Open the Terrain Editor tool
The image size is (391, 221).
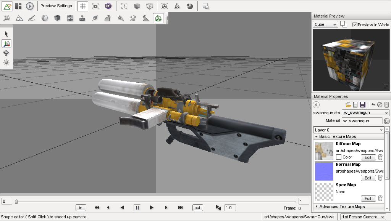[19, 18]
